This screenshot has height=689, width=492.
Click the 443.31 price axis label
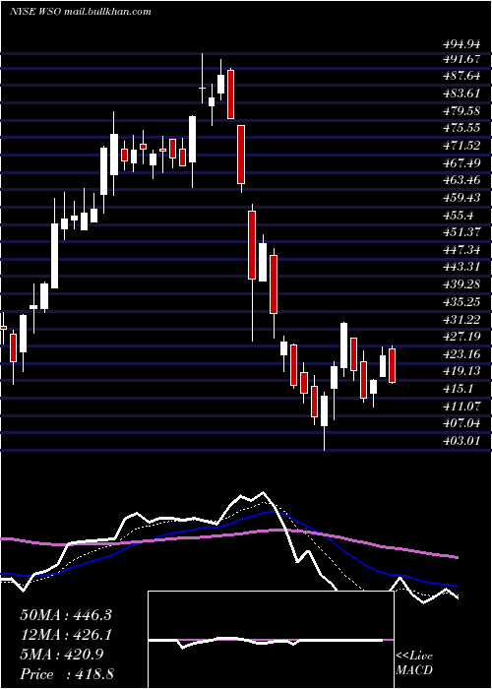461,267
